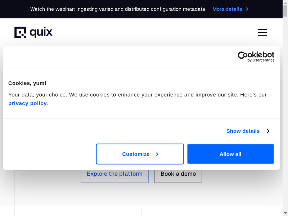This screenshot has height=216, width=288.
Task: Click the scrollbar up arrow
Action: (285, 3)
